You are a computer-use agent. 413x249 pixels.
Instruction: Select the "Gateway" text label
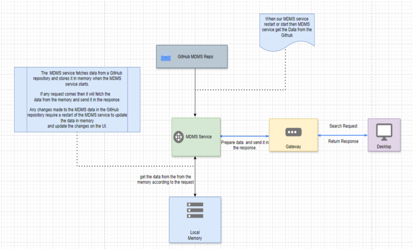point(293,146)
